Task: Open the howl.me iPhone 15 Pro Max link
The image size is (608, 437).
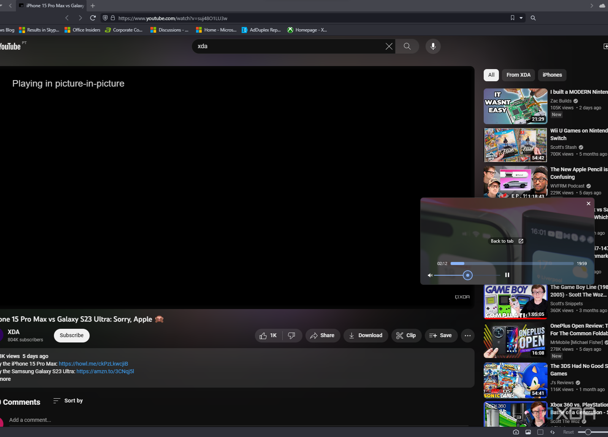Action: pos(93,364)
